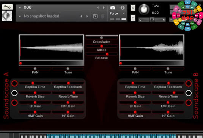Viewport: 203px width, 138px height.
Task: Click the camera snapshot view icon
Action: [113, 8]
